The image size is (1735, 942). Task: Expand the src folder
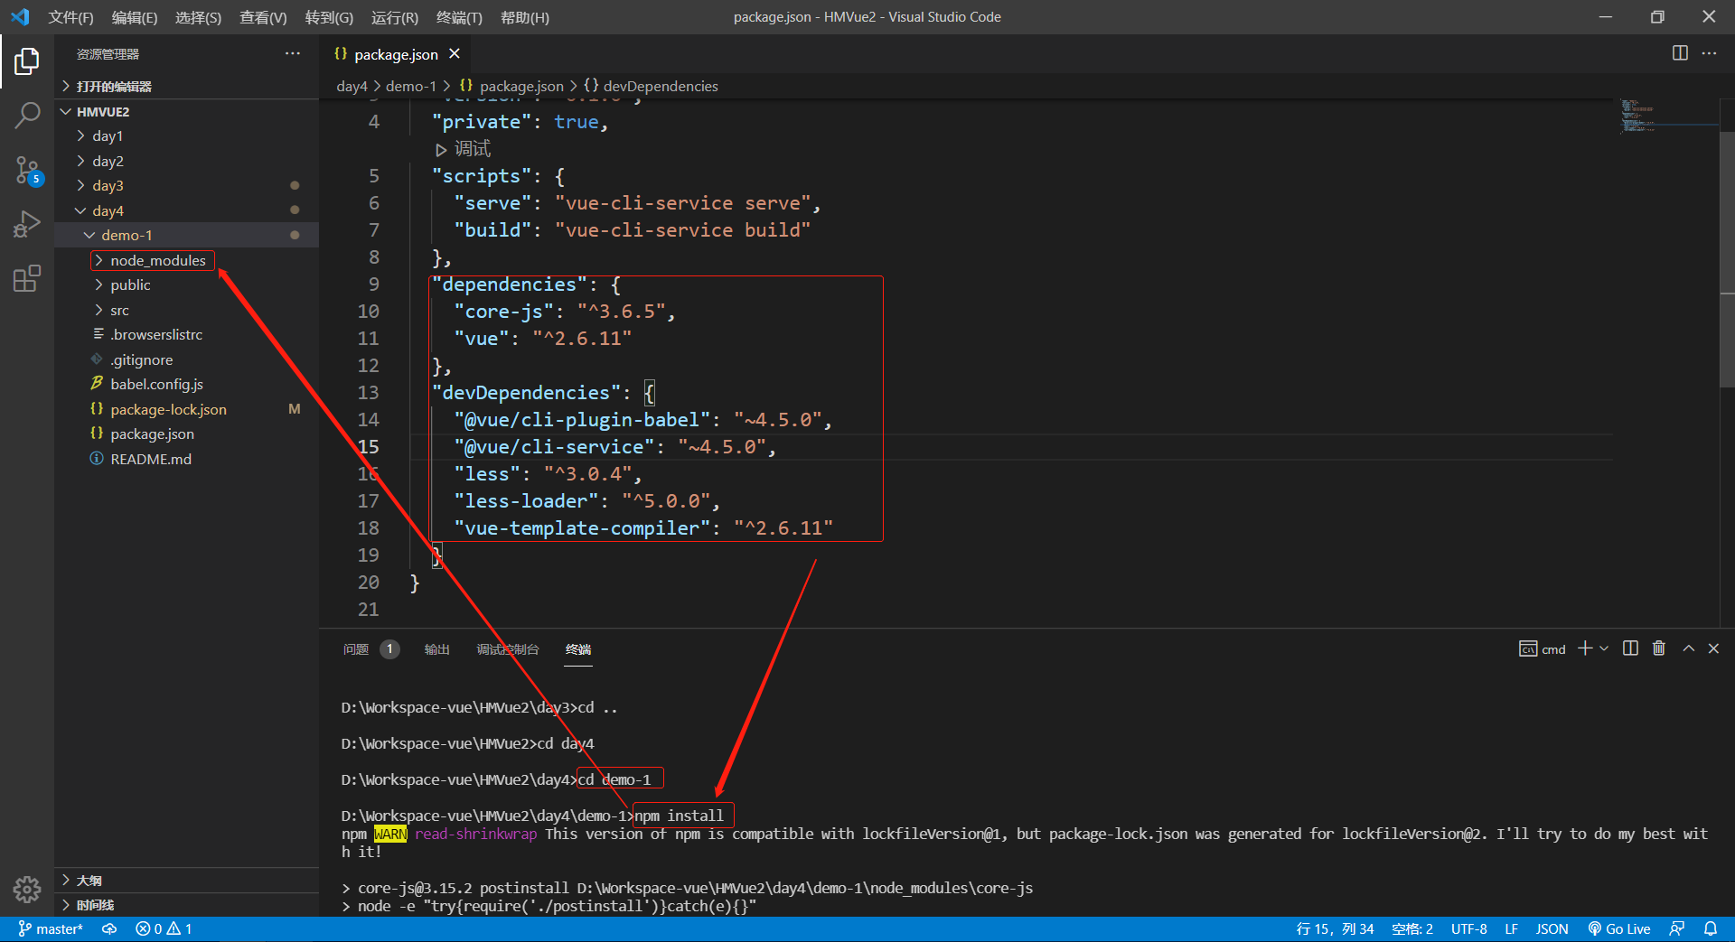tap(187, 311)
